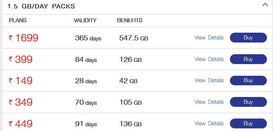View Details of the 365 days plan
This screenshot has height=131, width=273.
209,38
